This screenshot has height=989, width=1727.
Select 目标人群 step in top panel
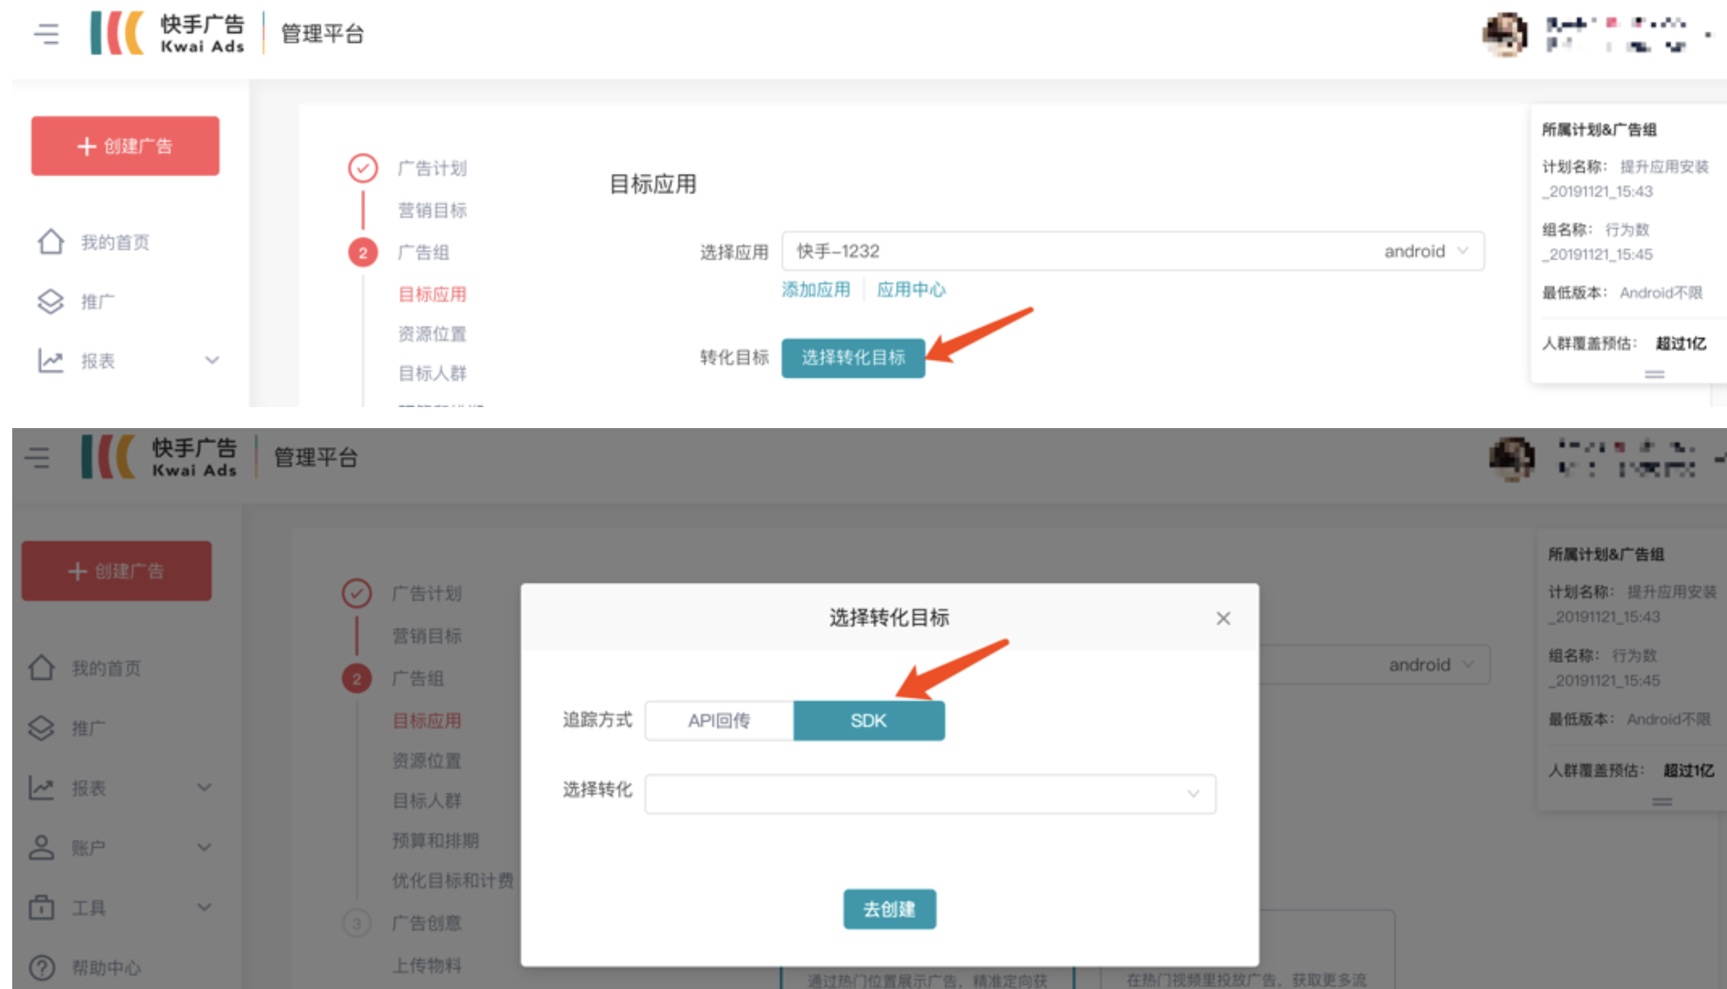(x=433, y=373)
